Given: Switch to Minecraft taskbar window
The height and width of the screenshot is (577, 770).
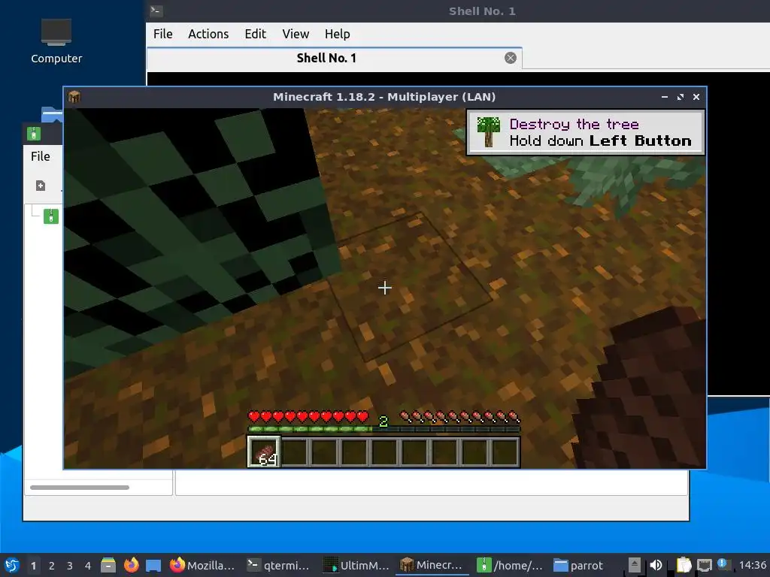Looking at the screenshot, I should [432, 565].
